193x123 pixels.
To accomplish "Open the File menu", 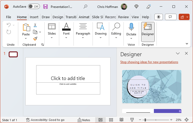I will tap(8, 17).
